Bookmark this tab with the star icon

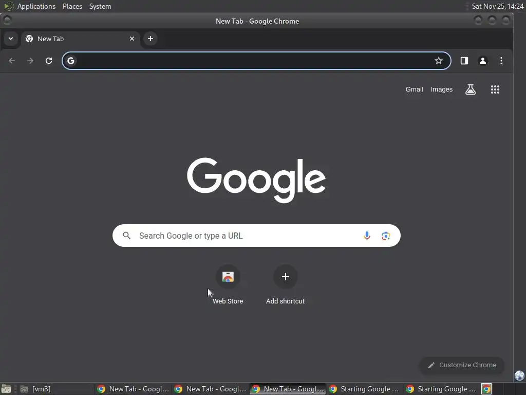coord(439,61)
